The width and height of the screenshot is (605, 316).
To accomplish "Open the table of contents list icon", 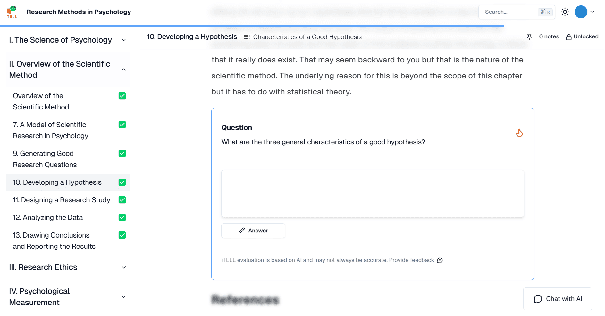I will pos(247,37).
